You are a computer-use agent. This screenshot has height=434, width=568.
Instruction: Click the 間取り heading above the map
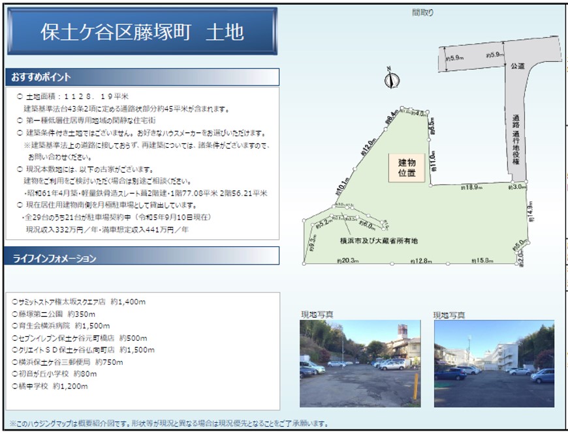[422, 12]
